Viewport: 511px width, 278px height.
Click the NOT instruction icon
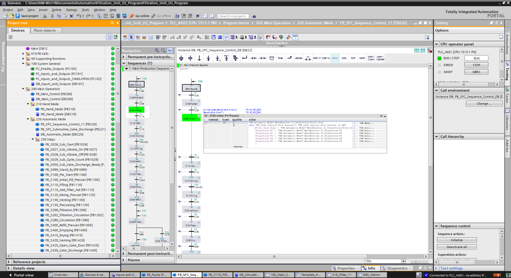click(x=353, y=58)
